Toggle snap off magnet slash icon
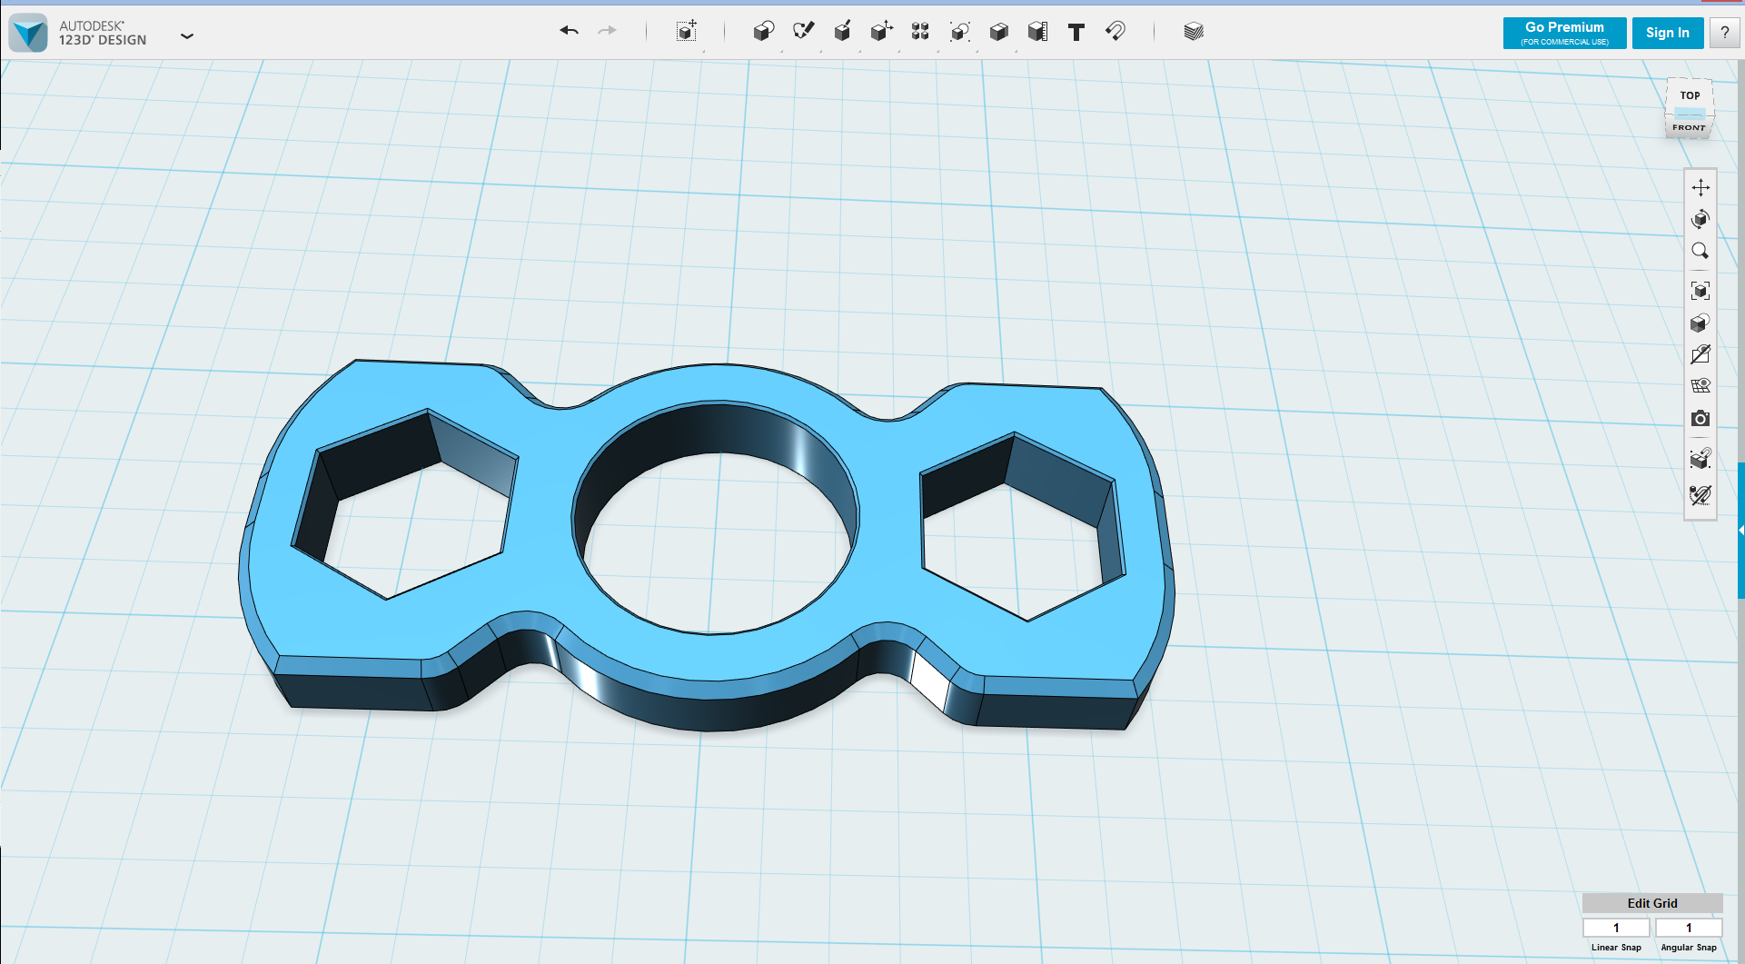This screenshot has width=1745, height=964. pos(1700,495)
